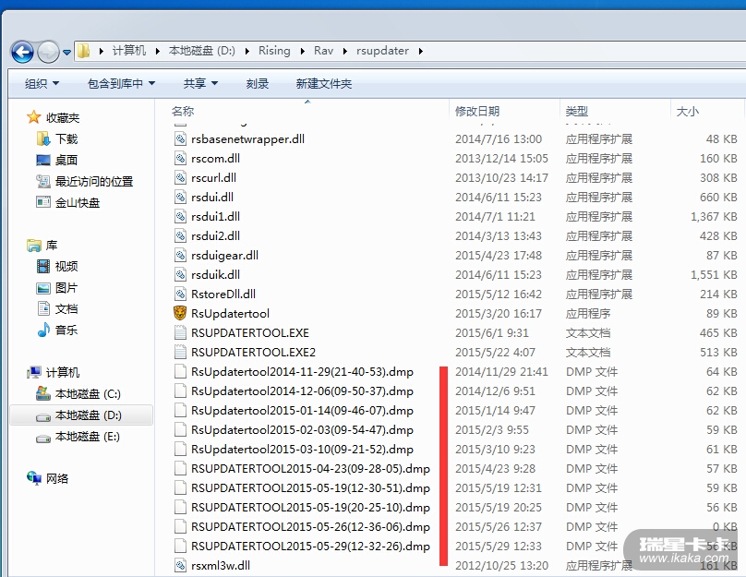Expand the 本地磁盘 (D:) breadcrumb arrow
The image size is (746, 577).
pos(247,51)
